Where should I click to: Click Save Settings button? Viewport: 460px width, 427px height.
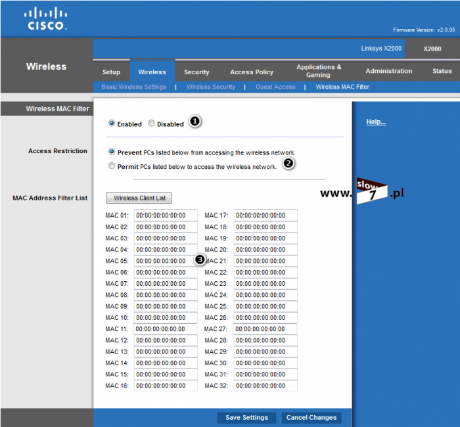(246, 418)
